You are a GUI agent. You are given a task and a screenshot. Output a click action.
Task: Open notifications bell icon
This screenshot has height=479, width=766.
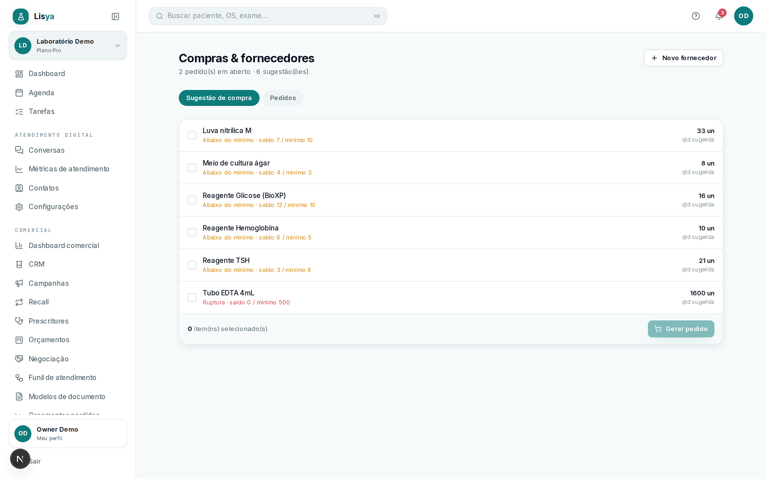pos(719,16)
